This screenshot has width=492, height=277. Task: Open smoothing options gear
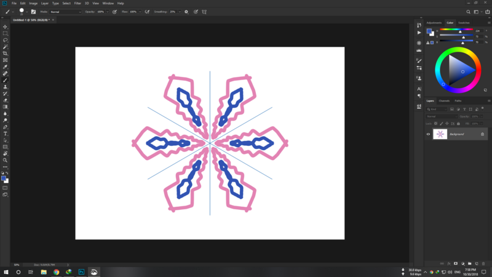pyautogui.click(x=186, y=12)
